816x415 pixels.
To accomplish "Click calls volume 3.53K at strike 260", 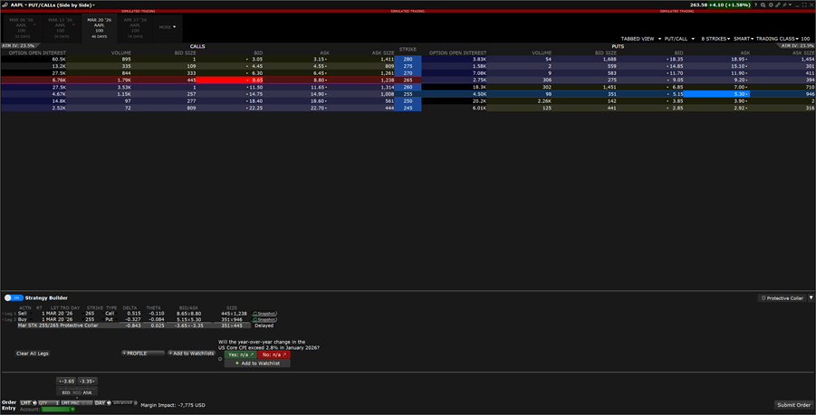I will point(122,88).
